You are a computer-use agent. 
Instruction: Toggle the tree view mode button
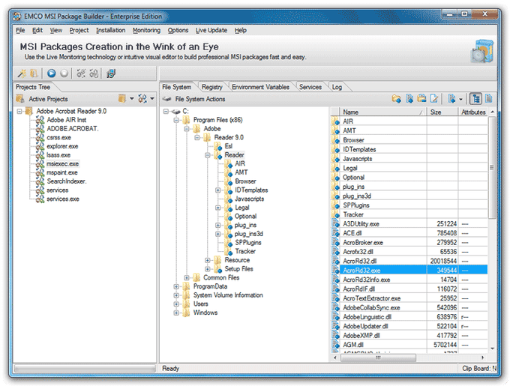(x=475, y=99)
